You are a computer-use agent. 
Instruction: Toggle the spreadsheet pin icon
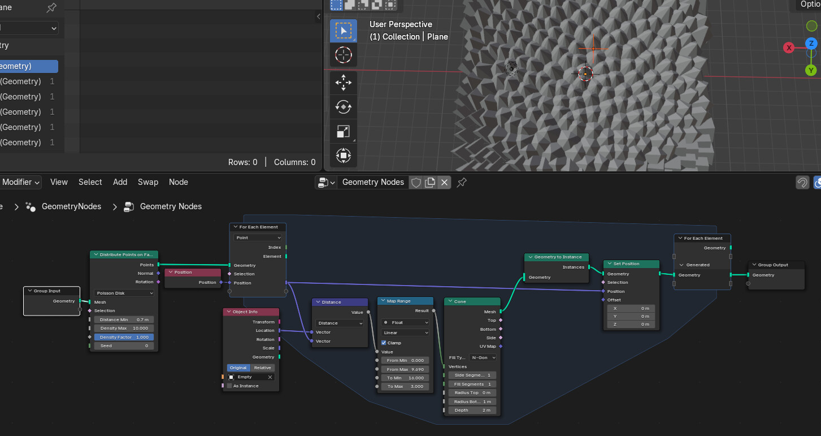[x=51, y=8]
